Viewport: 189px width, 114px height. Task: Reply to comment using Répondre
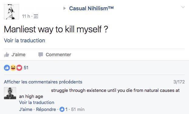tap(46, 109)
